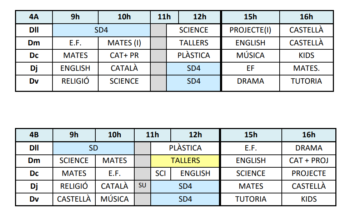This screenshot has height=217, width=345.
Task: Select the 16h column header in 4A
Action: [306, 17]
